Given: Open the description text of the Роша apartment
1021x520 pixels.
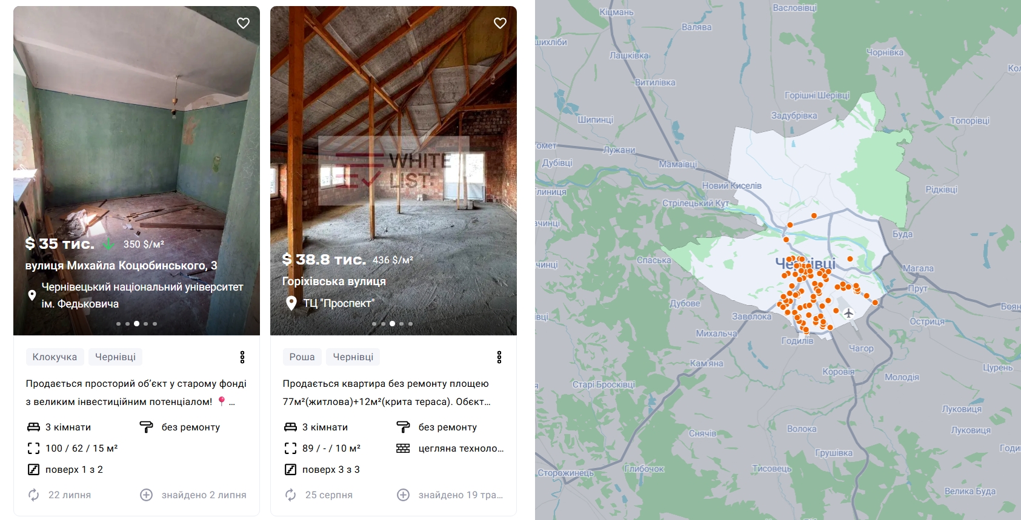Looking at the screenshot, I should coord(387,392).
